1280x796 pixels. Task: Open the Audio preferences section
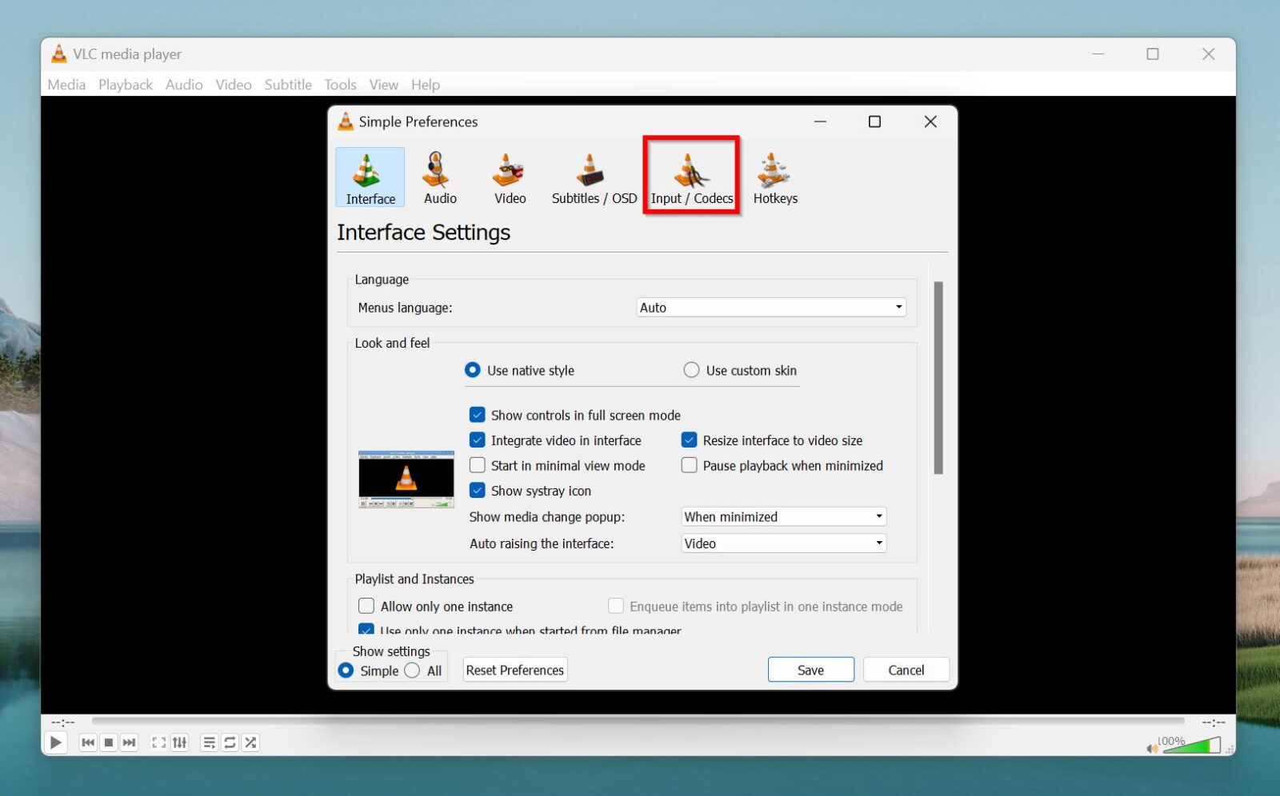tap(439, 177)
